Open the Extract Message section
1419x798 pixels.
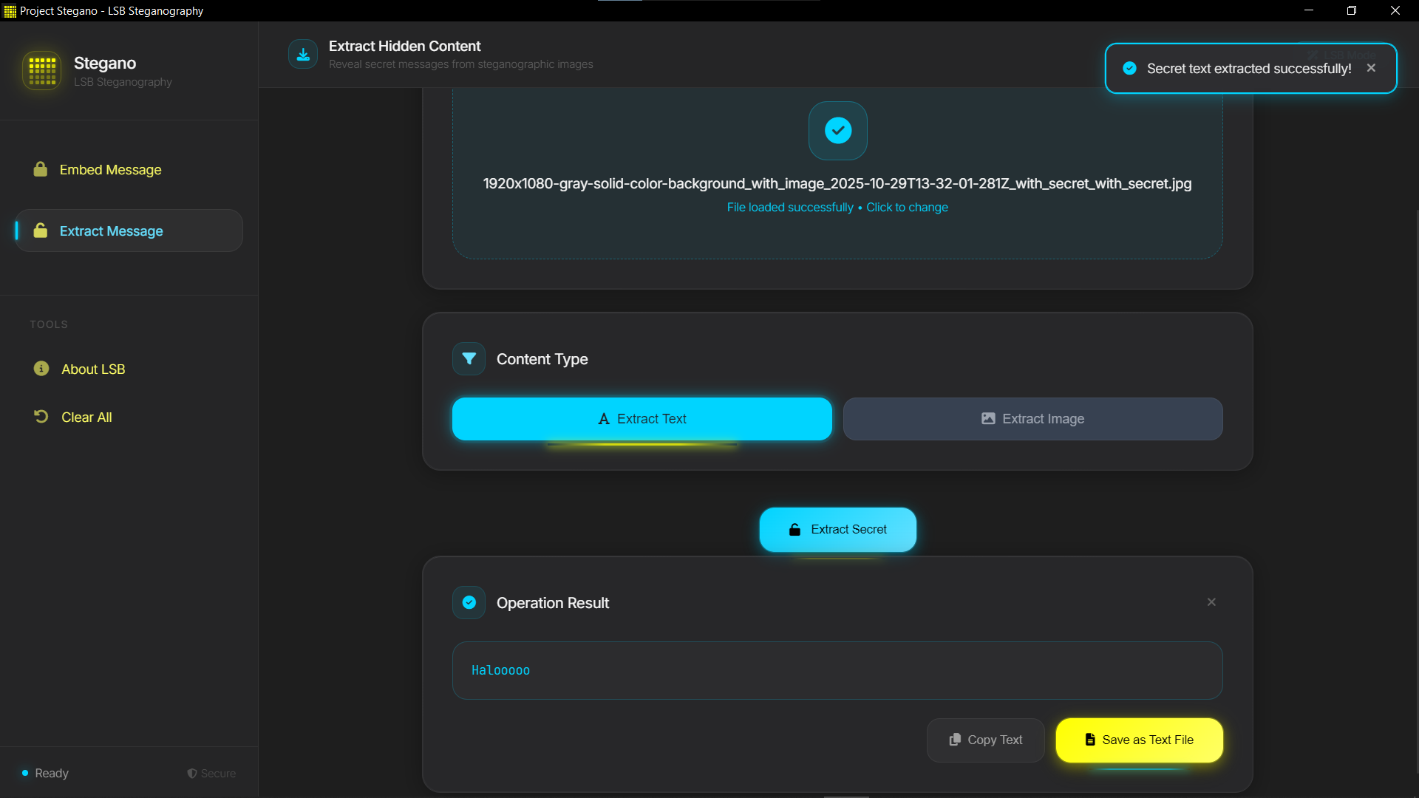coord(111,231)
